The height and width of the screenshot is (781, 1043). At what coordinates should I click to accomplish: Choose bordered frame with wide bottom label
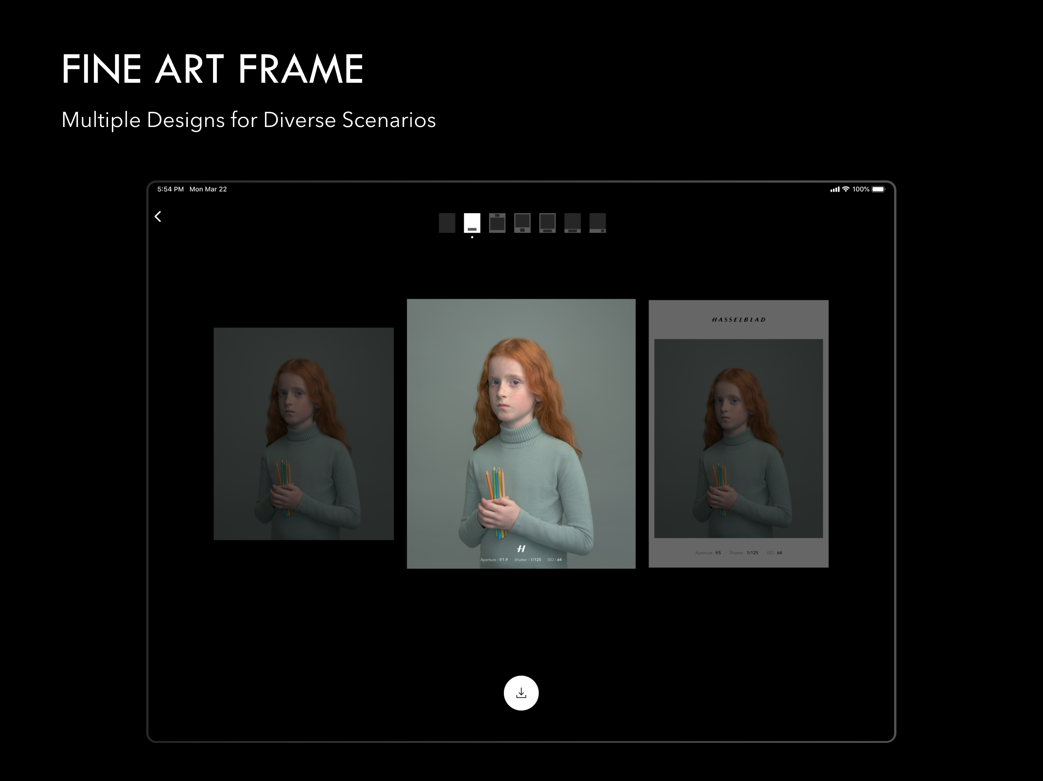[x=547, y=223]
